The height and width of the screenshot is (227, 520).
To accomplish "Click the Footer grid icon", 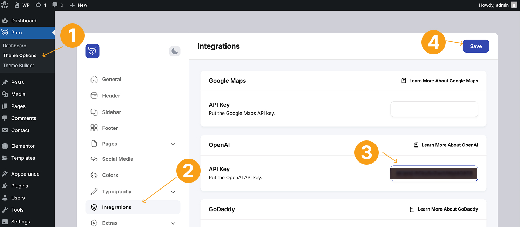I will [x=94, y=128].
